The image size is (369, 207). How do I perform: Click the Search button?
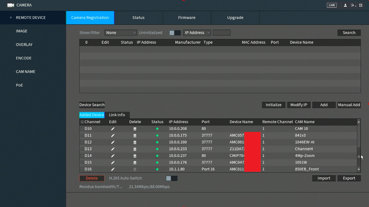[x=349, y=33]
